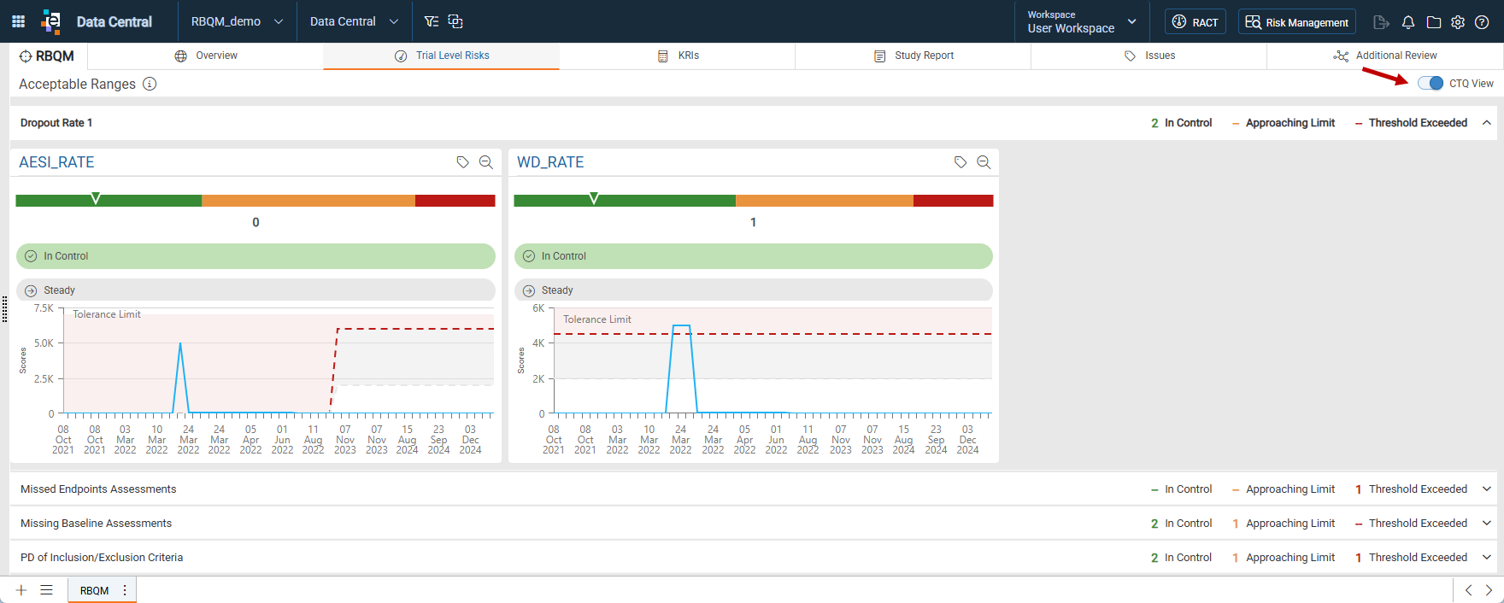Click the Risk Management button
The height and width of the screenshot is (603, 1504).
pyautogui.click(x=1297, y=22)
